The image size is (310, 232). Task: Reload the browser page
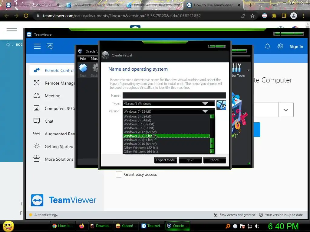click(x=26, y=16)
